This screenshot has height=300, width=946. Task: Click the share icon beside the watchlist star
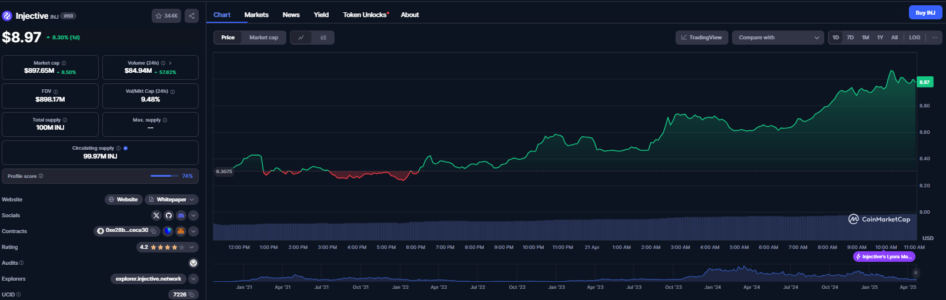(192, 16)
